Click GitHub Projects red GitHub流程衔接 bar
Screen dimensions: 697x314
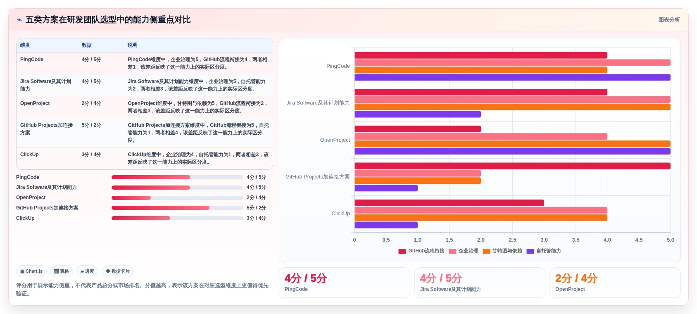pos(512,166)
